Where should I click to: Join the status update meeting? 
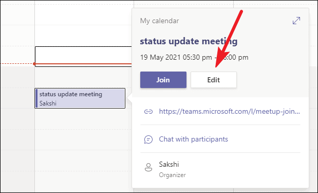tap(163, 80)
